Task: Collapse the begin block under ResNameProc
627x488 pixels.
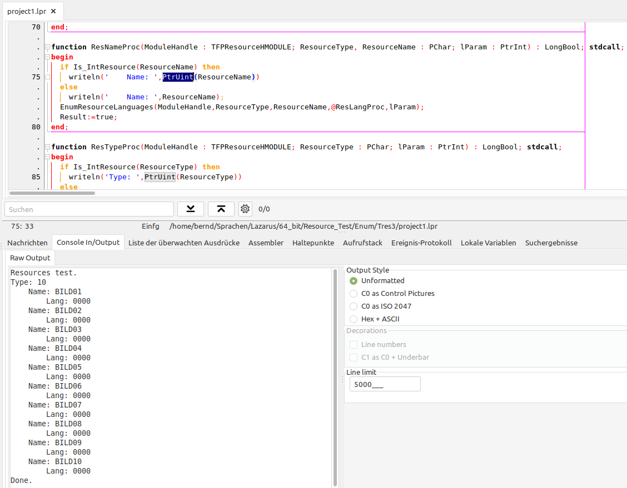Action: tap(47, 57)
